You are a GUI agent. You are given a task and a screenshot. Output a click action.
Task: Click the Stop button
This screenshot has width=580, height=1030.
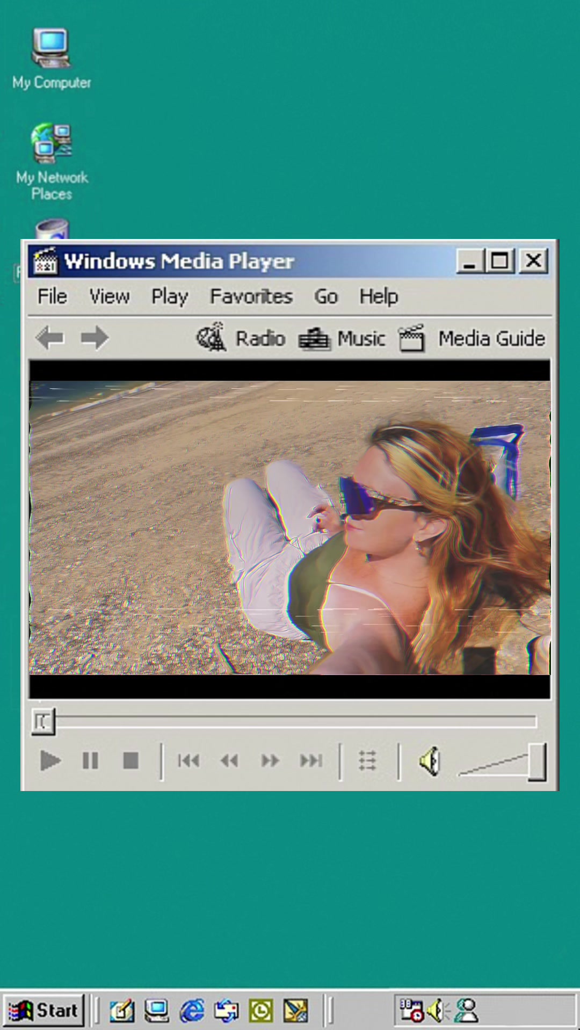click(130, 760)
